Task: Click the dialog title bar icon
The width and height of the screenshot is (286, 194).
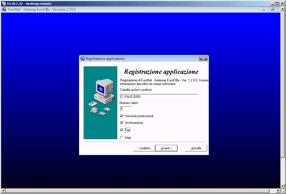Action: pos(82,59)
